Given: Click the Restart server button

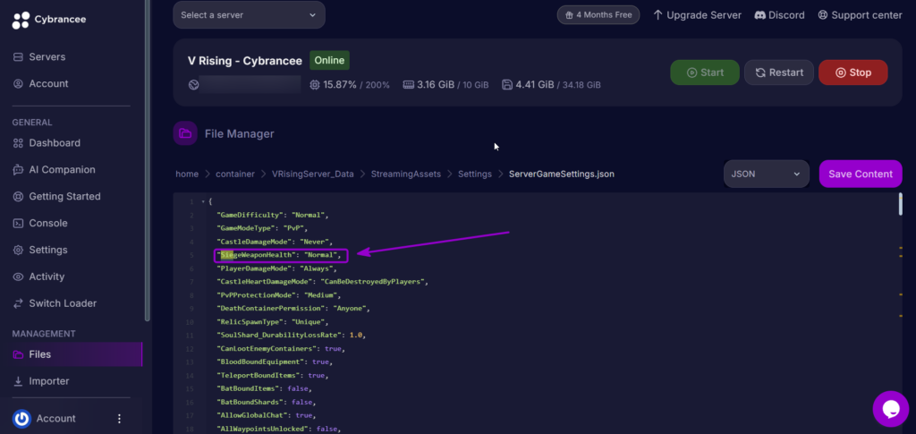Looking at the screenshot, I should coord(779,72).
